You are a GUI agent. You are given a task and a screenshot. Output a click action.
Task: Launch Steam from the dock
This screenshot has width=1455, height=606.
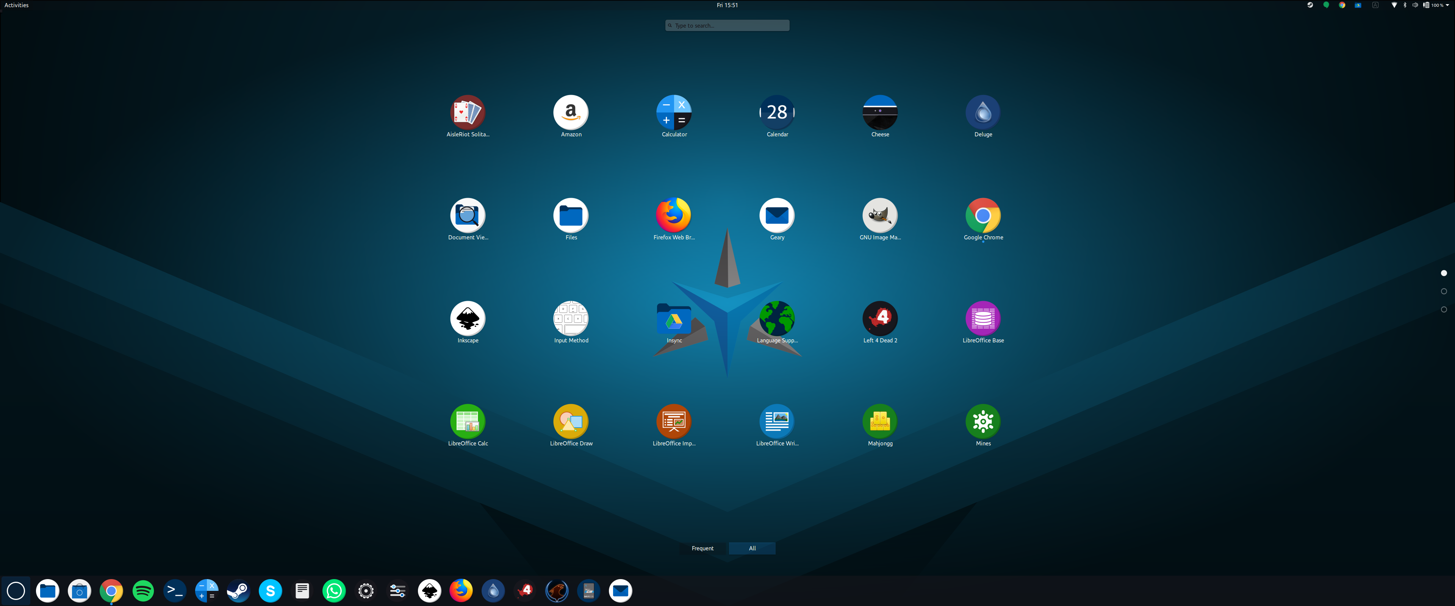pyautogui.click(x=238, y=591)
